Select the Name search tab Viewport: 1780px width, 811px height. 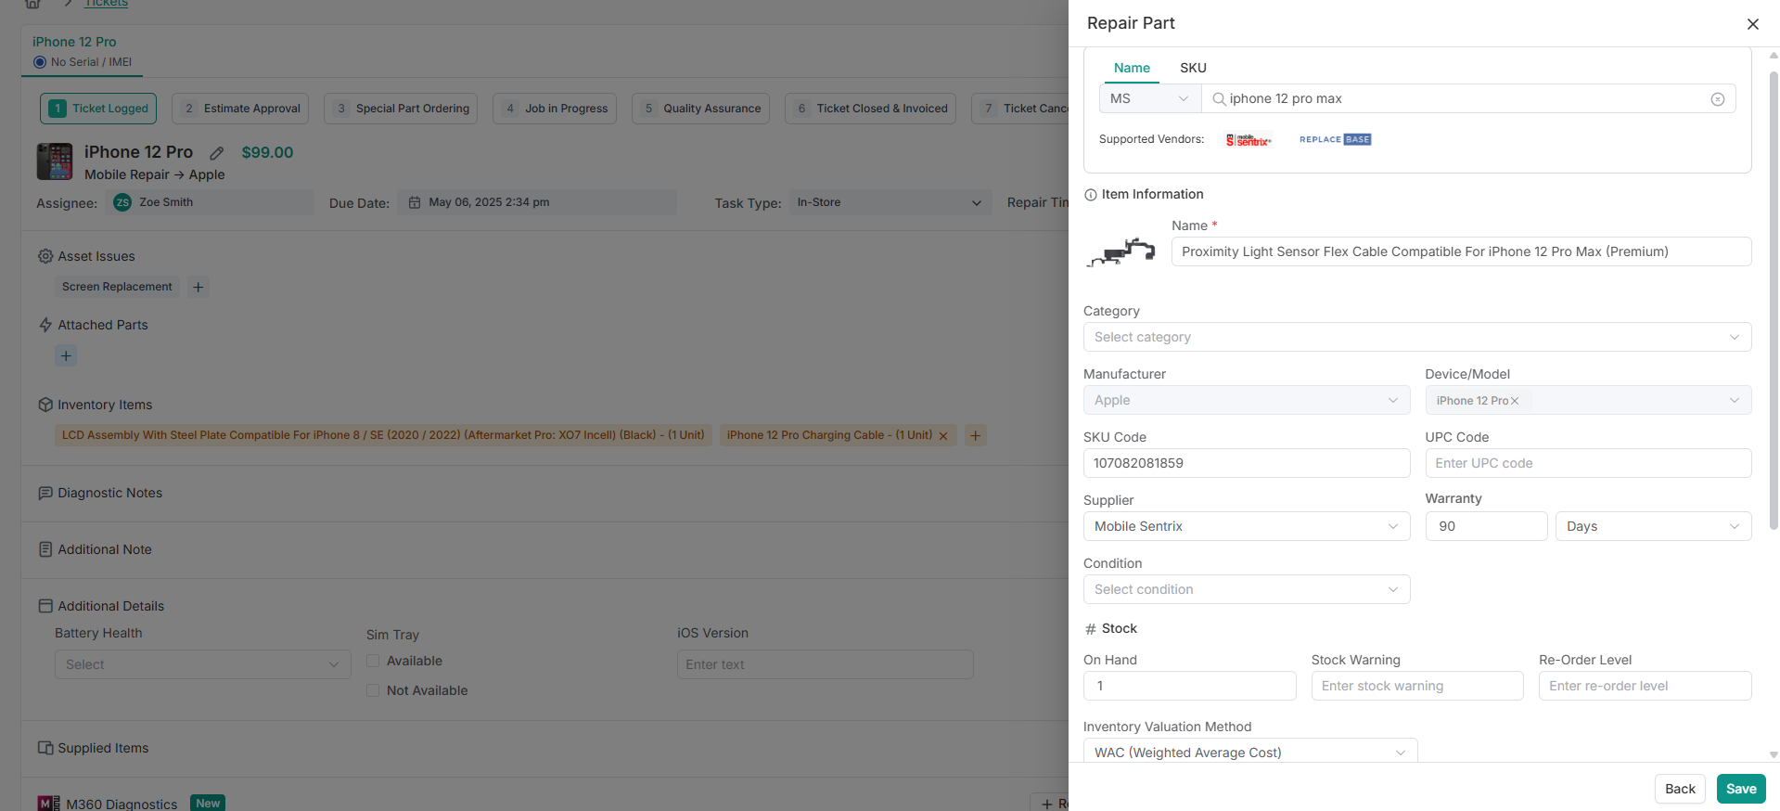1132,68
